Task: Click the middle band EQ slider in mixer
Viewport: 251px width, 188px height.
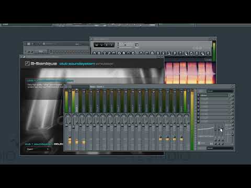Action: [x=219, y=130]
